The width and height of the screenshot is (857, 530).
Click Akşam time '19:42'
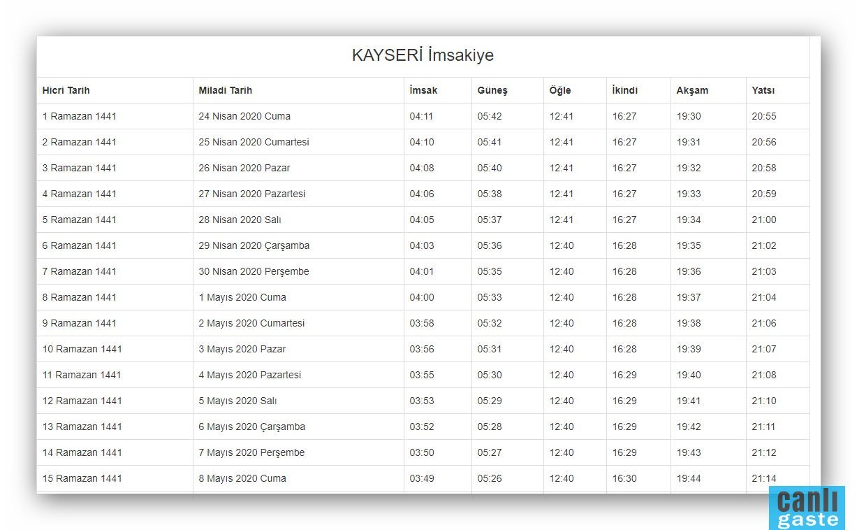(689, 427)
